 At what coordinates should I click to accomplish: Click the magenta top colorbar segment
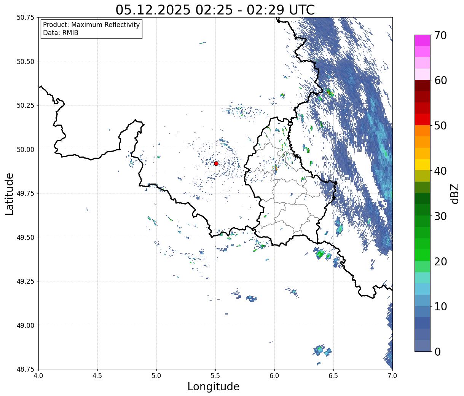(x=423, y=40)
